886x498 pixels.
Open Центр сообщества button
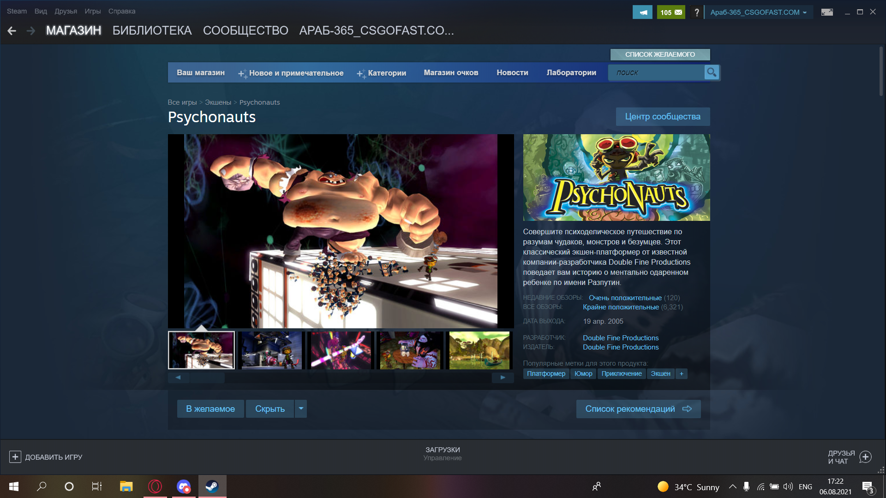(663, 117)
